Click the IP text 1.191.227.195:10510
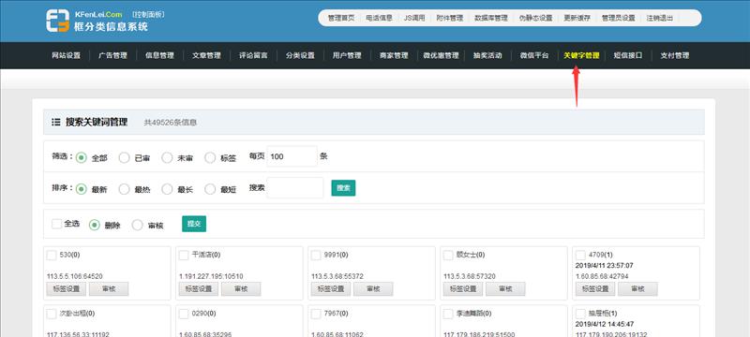 pyautogui.click(x=211, y=276)
